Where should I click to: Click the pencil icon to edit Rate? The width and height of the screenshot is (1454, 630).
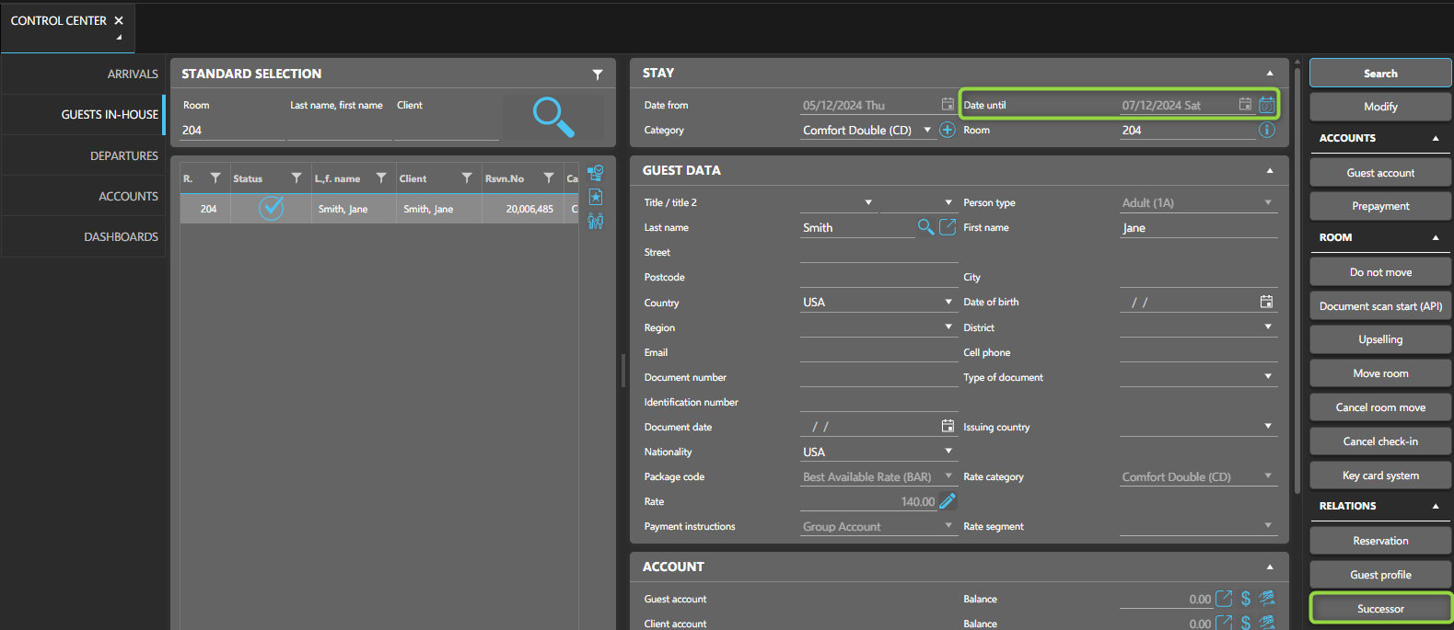pos(948,501)
